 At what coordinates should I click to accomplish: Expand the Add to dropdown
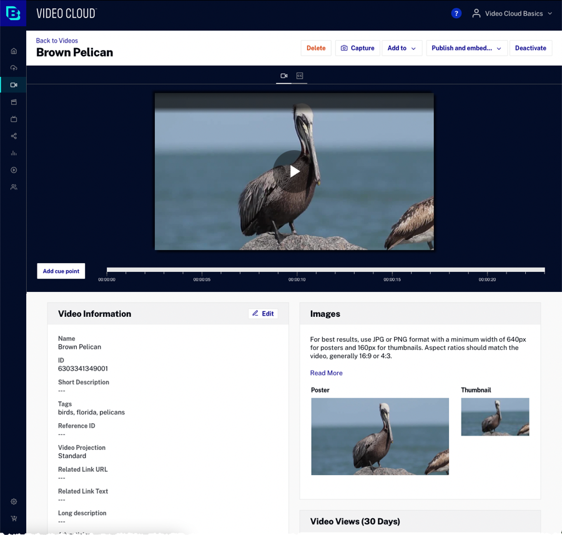tap(402, 48)
